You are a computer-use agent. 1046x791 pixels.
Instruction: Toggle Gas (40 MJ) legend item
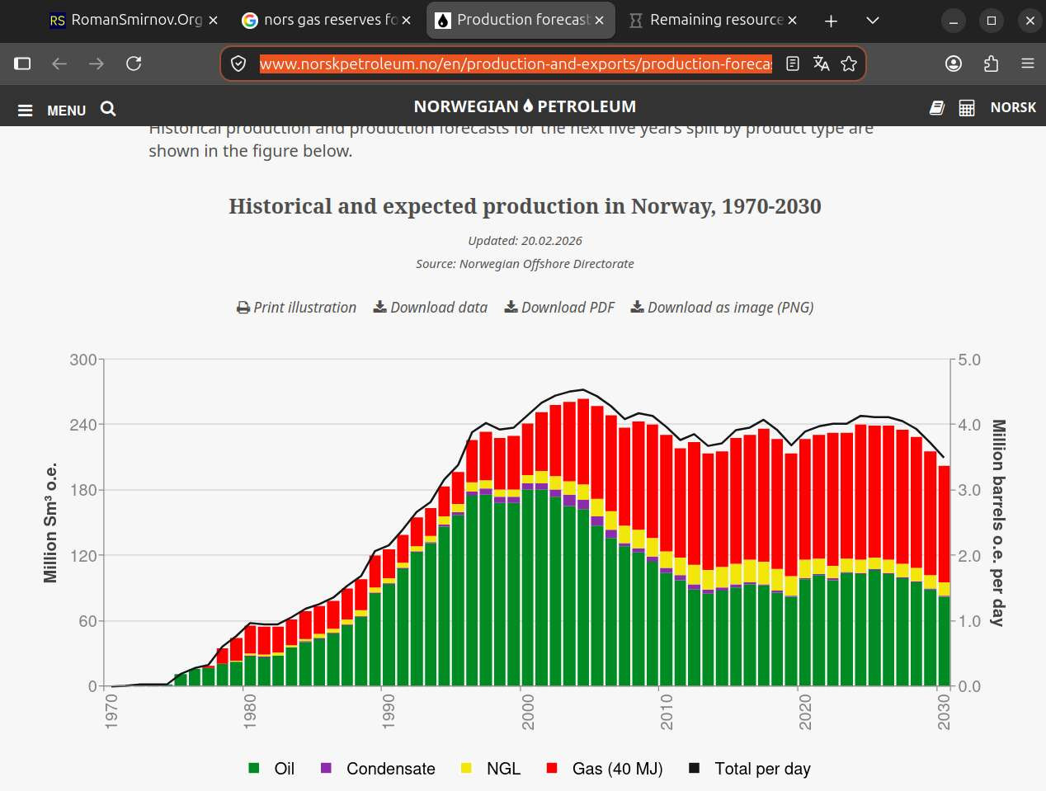605,768
